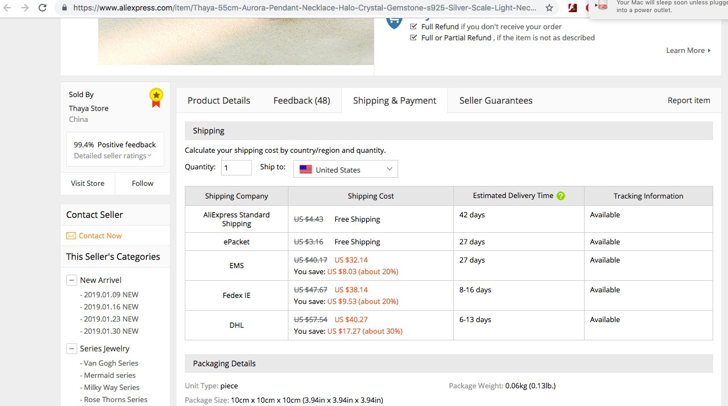Expand Detailed seller ratings

point(113,156)
